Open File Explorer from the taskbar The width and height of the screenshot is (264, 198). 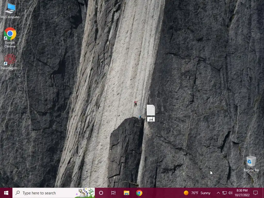tap(126, 193)
